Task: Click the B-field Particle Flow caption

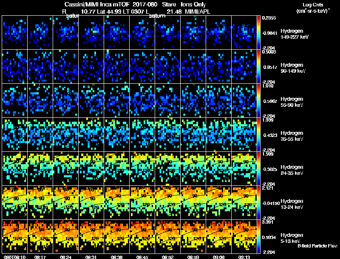Action: click(x=317, y=246)
